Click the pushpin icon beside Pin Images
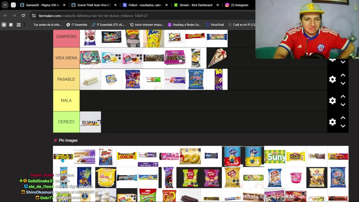 click(x=55, y=140)
